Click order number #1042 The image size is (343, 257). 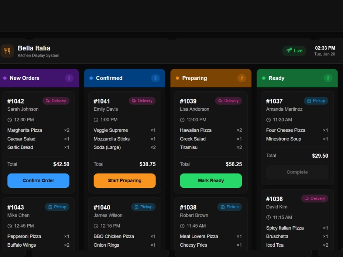point(15,101)
